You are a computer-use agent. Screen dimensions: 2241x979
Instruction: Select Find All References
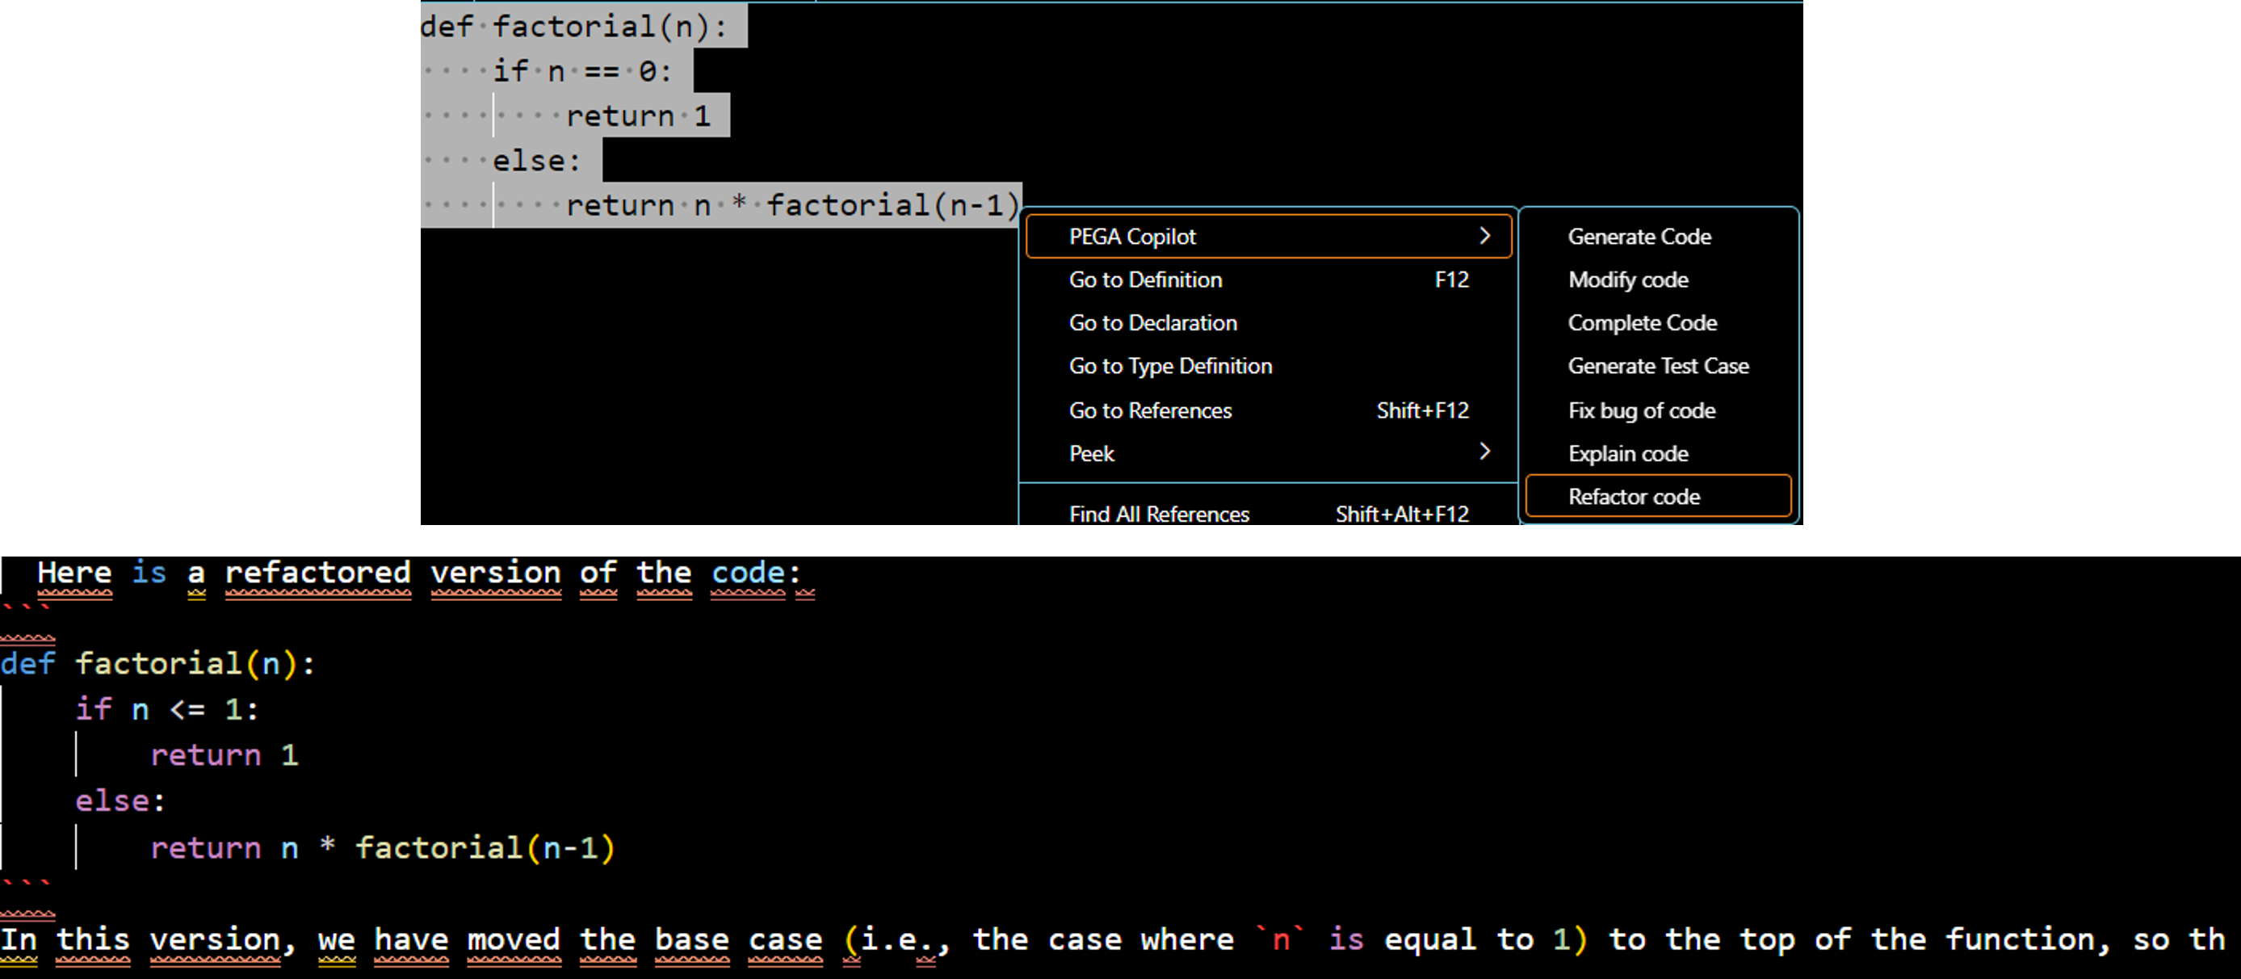1269,514
